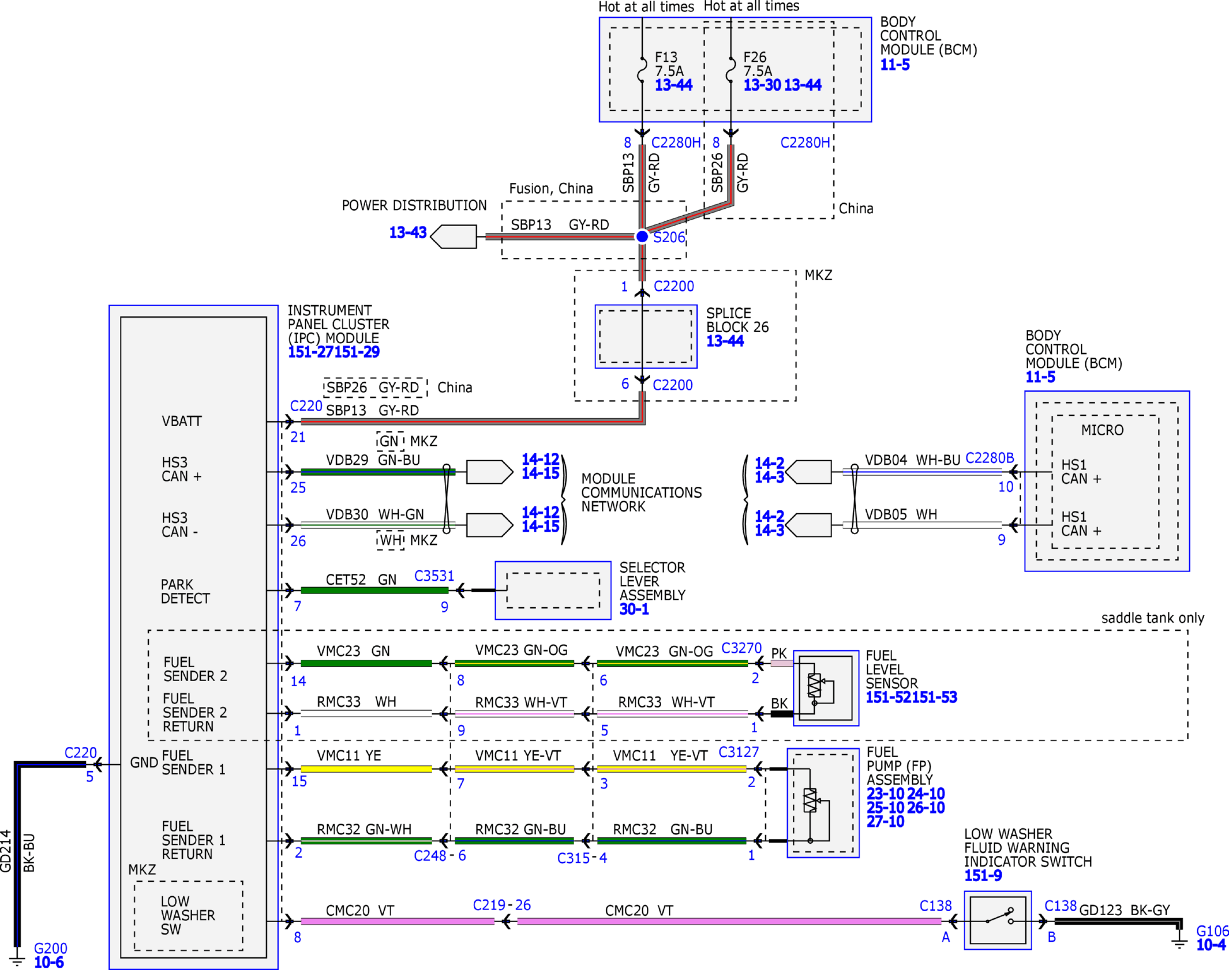Select the CMC20 VT wire from IPC pin 8

398,922
